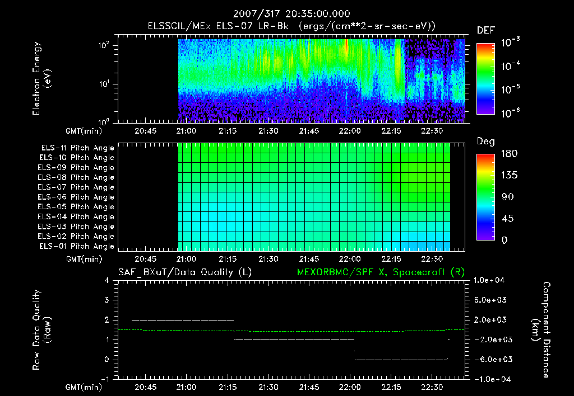
Task: Click GMT(min) label beneath the spectrogram
Action: [x=84, y=131]
